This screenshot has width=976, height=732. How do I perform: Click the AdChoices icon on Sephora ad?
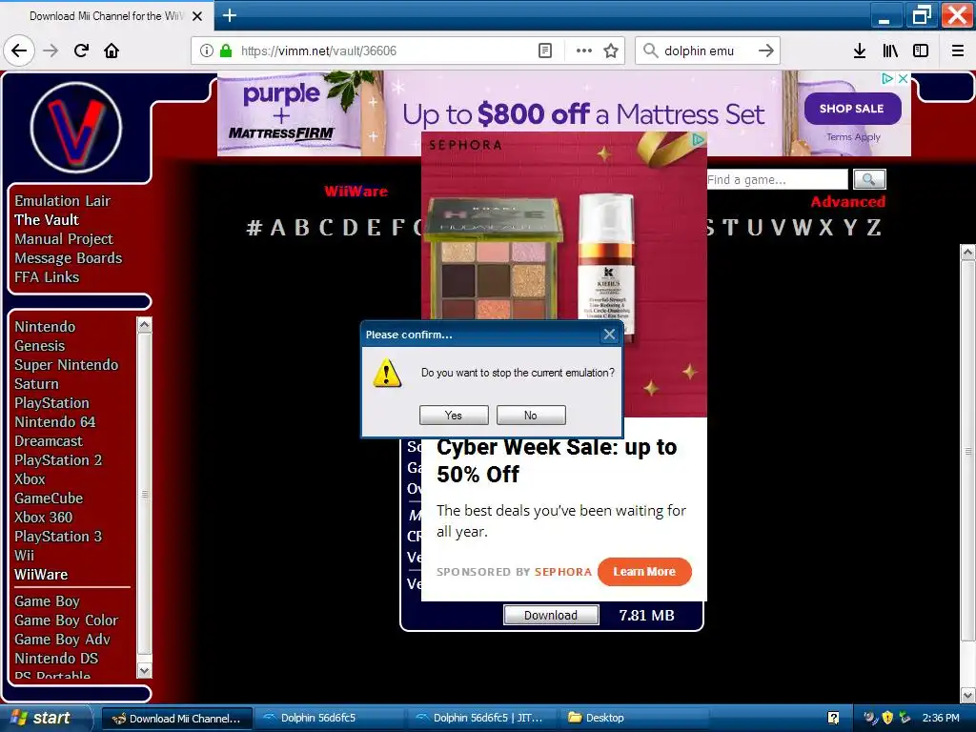point(699,139)
